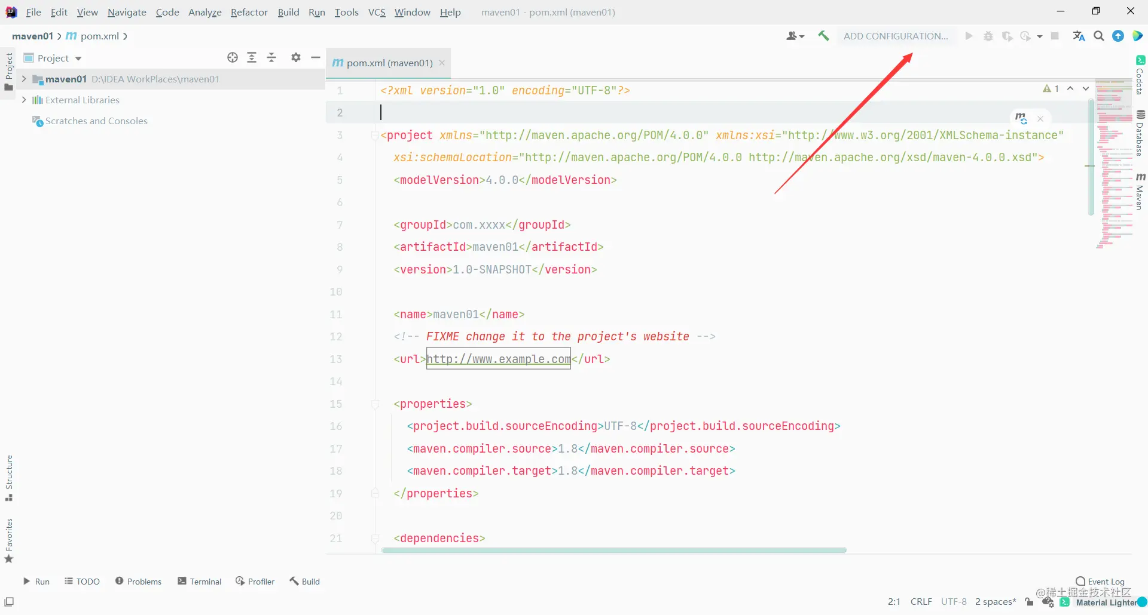The height and width of the screenshot is (615, 1148).
Task: Collapse the dependencies fold on line 21
Action: 375,539
